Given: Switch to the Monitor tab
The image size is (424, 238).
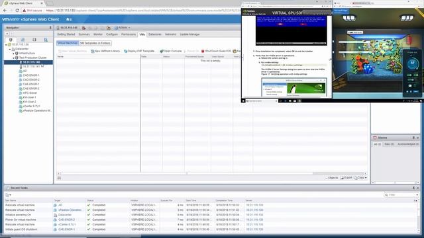Looking at the screenshot, I should point(98,34).
